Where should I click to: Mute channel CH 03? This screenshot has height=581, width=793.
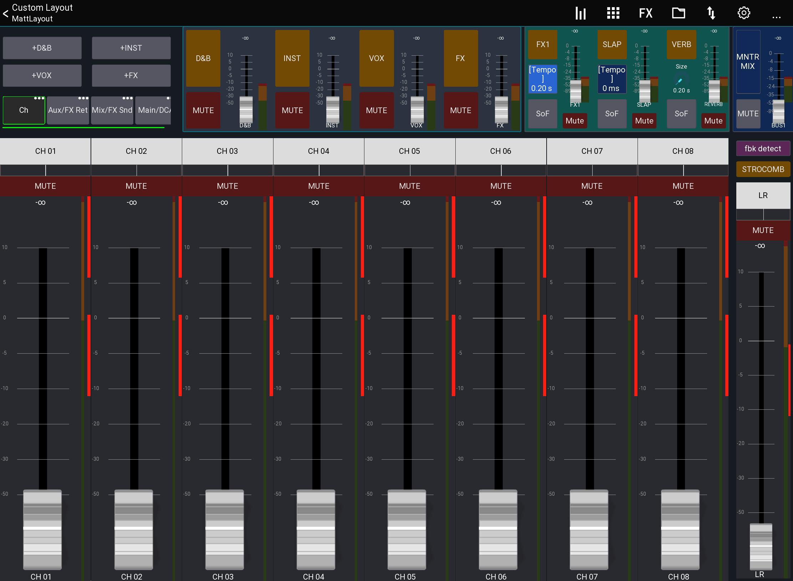227,186
